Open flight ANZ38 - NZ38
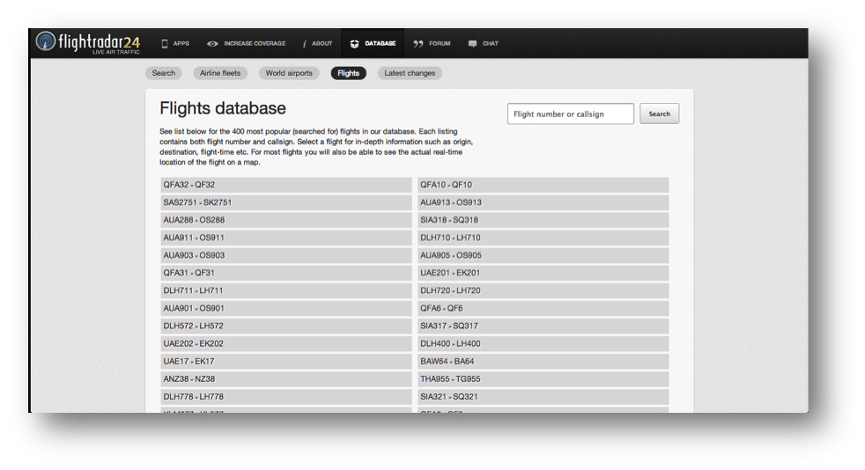865x470 pixels. coord(285,379)
